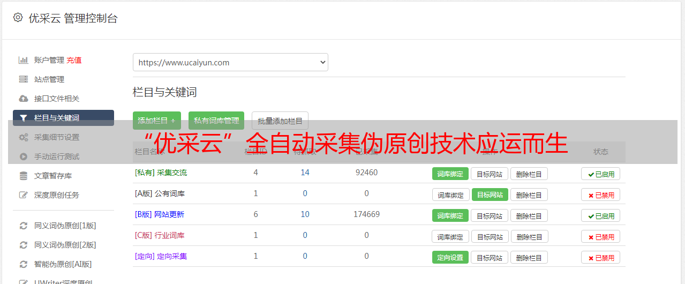Click 目标网站 for 网站更新 row

point(490,215)
